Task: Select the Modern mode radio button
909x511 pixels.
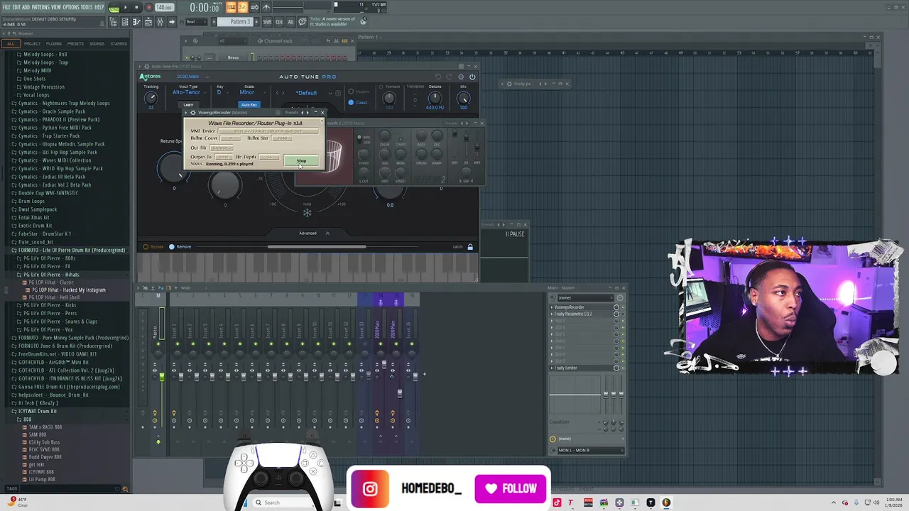Action: click(351, 92)
